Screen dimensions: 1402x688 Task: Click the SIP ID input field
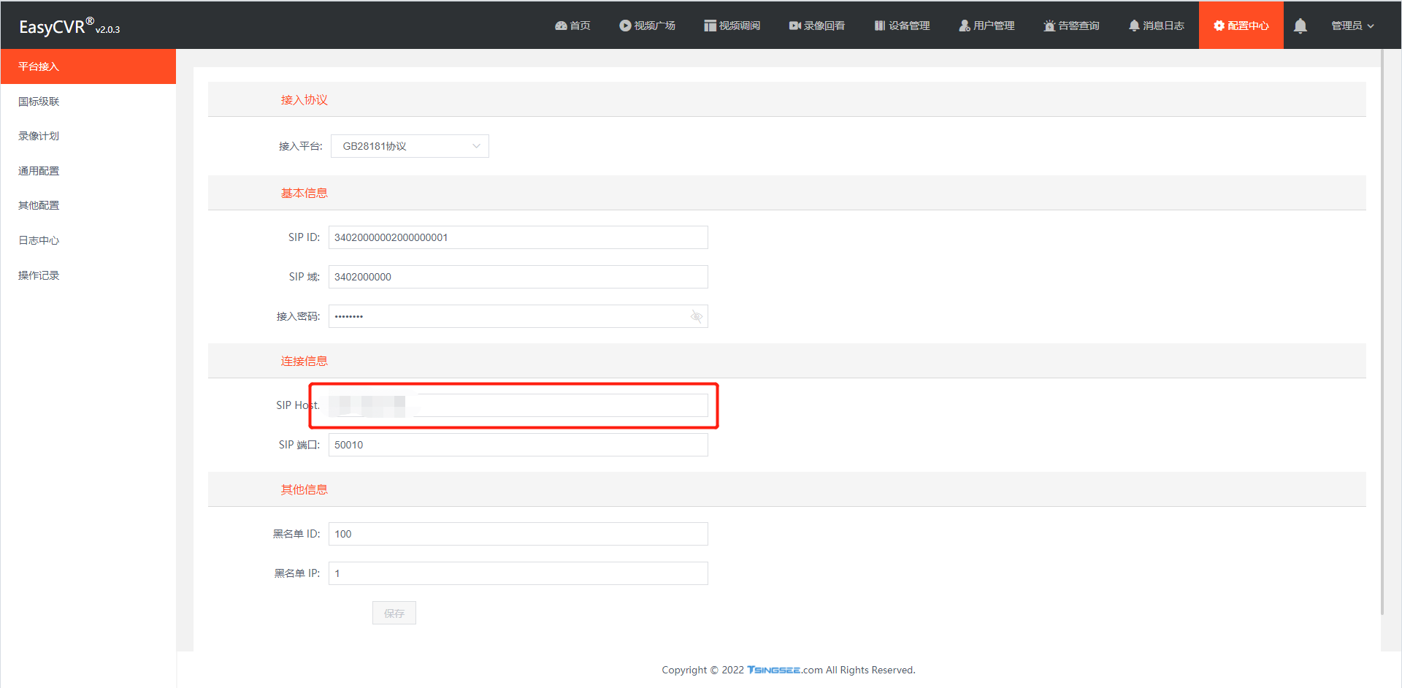(518, 237)
